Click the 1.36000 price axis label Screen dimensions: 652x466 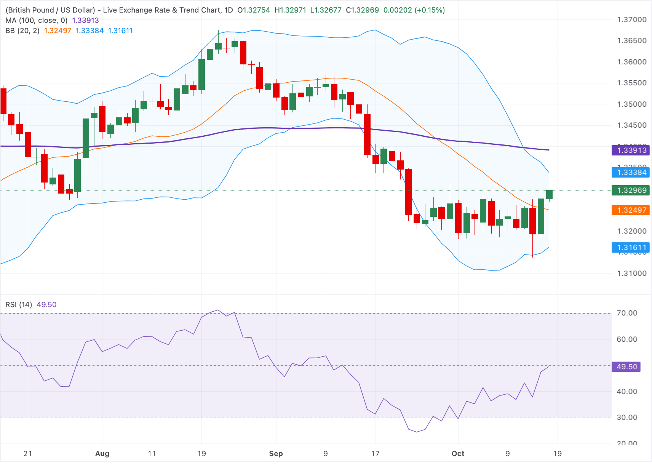[x=632, y=62]
